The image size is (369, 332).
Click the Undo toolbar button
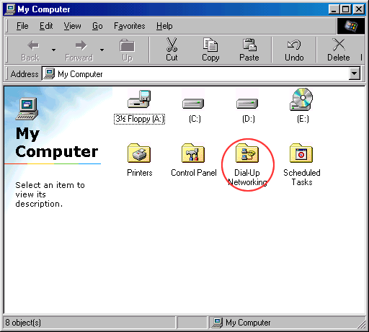[x=294, y=50]
